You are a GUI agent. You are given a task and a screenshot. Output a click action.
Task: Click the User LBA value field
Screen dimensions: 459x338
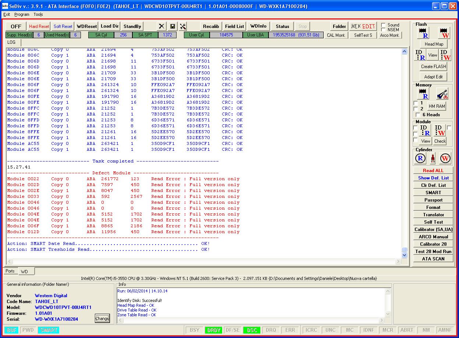click(x=296, y=35)
